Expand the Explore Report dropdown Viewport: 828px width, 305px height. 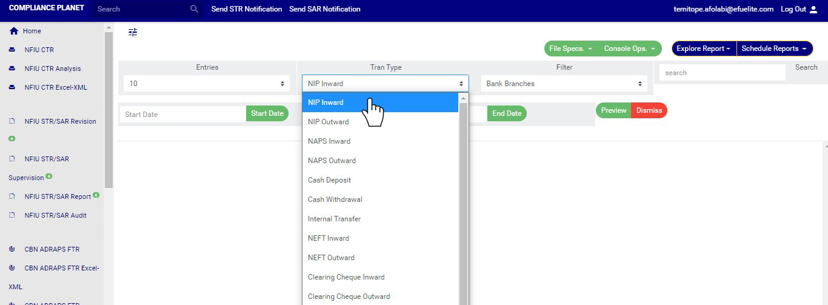click(703, 49)
